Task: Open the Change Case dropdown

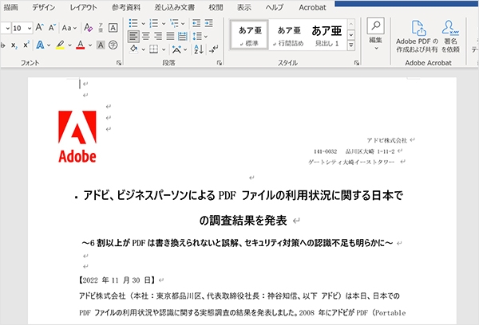Action: pyautogui.click(x=69, y=28)
